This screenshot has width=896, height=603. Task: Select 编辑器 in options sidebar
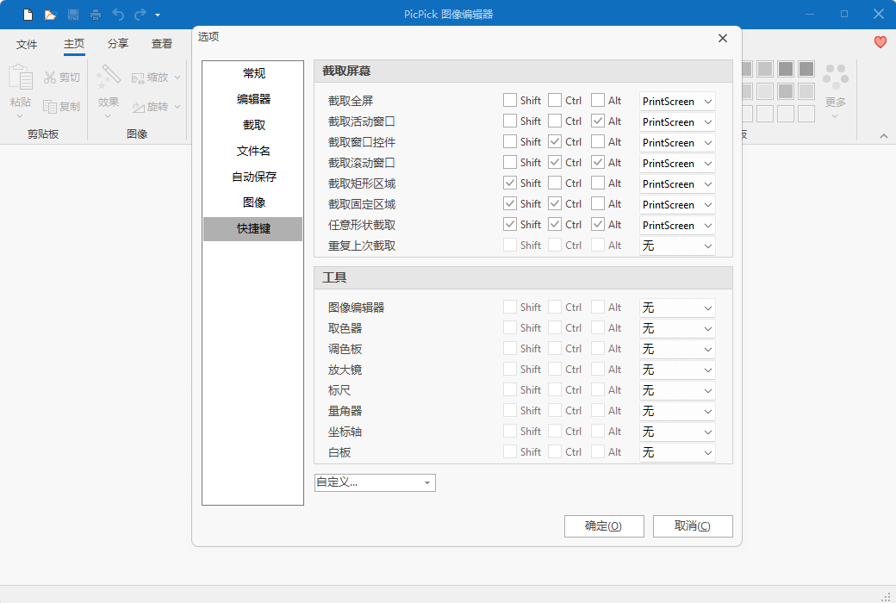tap(253, 99)
